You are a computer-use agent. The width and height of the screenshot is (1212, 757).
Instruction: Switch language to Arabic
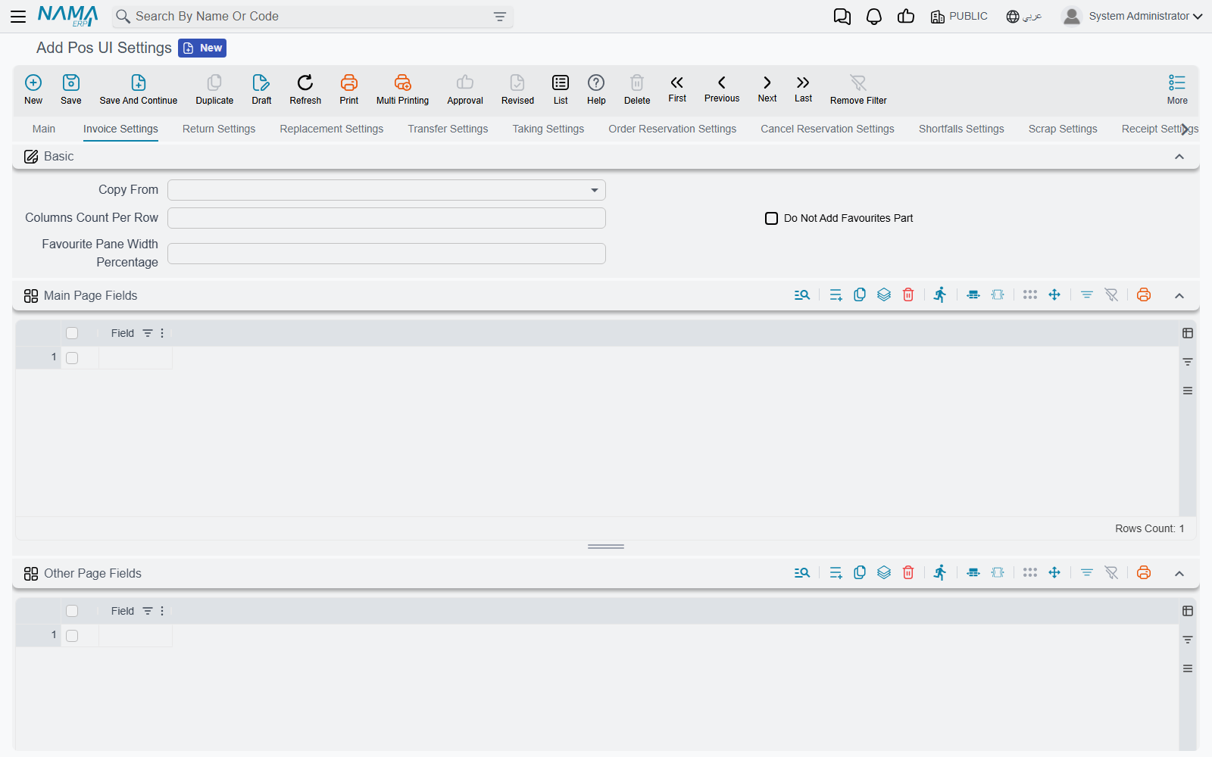(1024, 16)
